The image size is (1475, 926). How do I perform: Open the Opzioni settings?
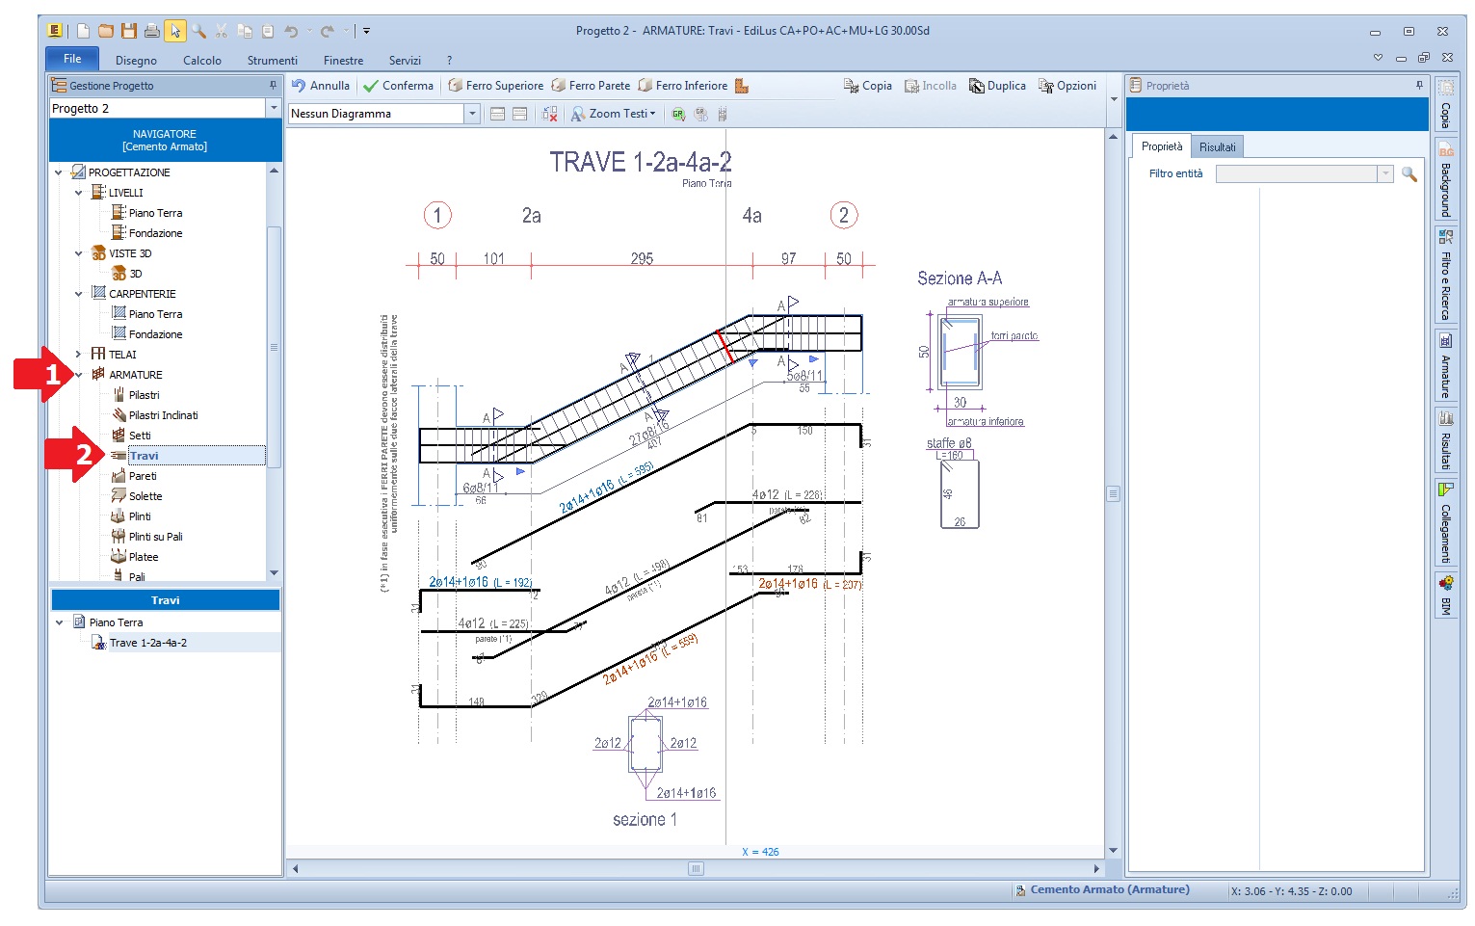point(1067,86)
